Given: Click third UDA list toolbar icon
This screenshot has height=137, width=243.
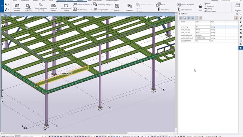Looking at the screenshot, I should (189, 18).
